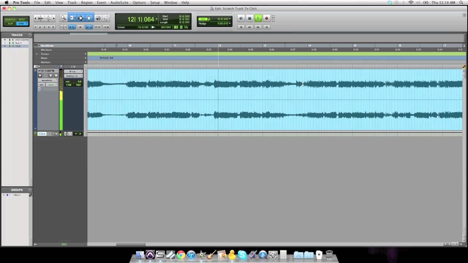The width and height of the screenshot is (468, 263).
Task: Recall zoom preset 5
Action: [53, 27]
